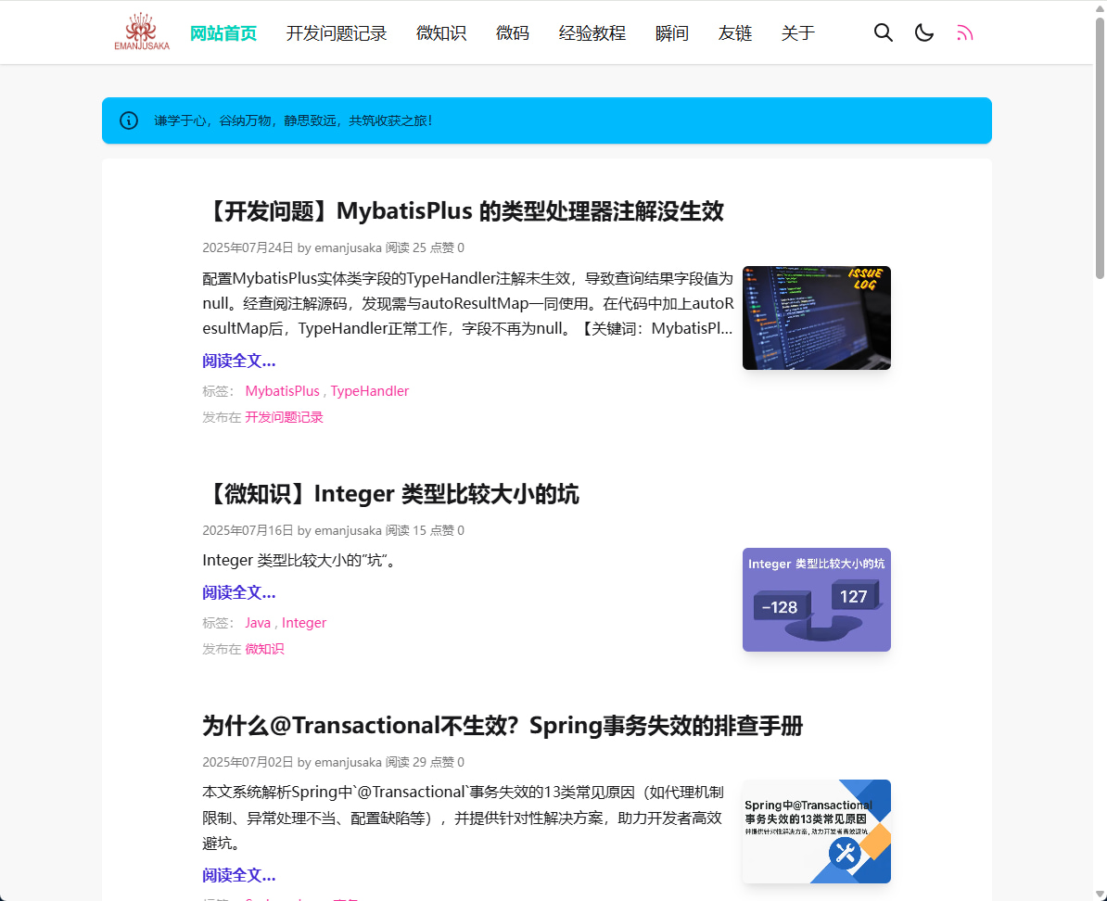The image size is (1107, 901).
Task: Open 开发问题记录 navigation item
Action: click(337, 33)
